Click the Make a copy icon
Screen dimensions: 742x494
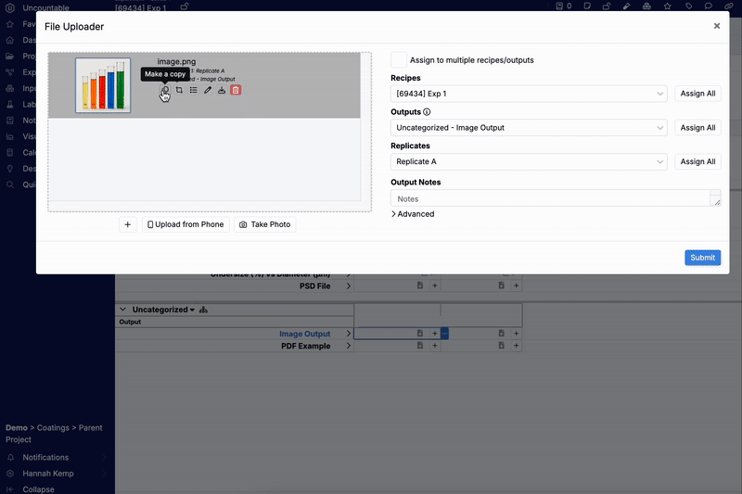(164, 90)
